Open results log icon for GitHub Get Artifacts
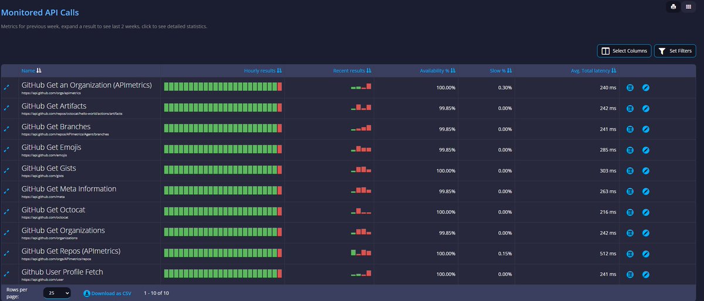Screen dimensions: 704x301 click(630, 109)
